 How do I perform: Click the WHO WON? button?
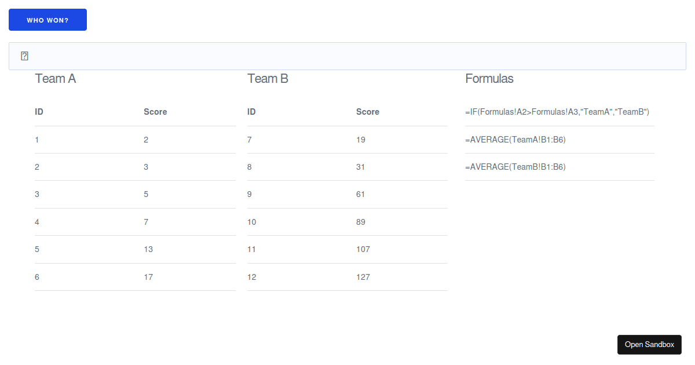tap(47, 19)
